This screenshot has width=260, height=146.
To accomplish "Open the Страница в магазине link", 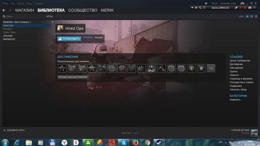I will [241, 79].
